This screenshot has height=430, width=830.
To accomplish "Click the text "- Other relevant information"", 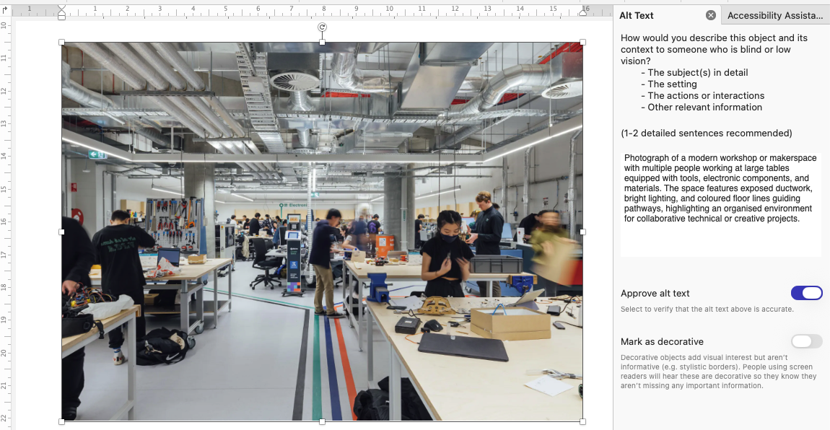I will (x=702, y=107).
